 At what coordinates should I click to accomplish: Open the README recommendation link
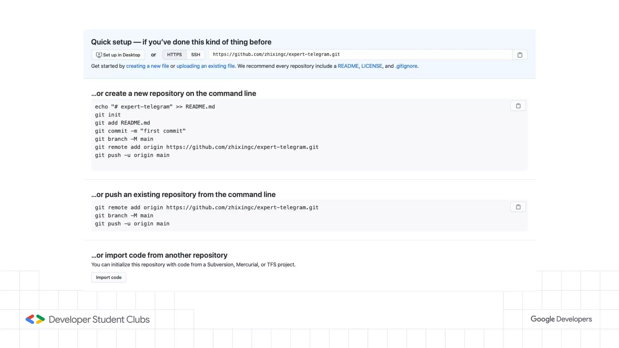pyautogui.click(x=348, y=66)
